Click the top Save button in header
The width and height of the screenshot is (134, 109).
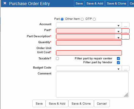tap(79, 4)
